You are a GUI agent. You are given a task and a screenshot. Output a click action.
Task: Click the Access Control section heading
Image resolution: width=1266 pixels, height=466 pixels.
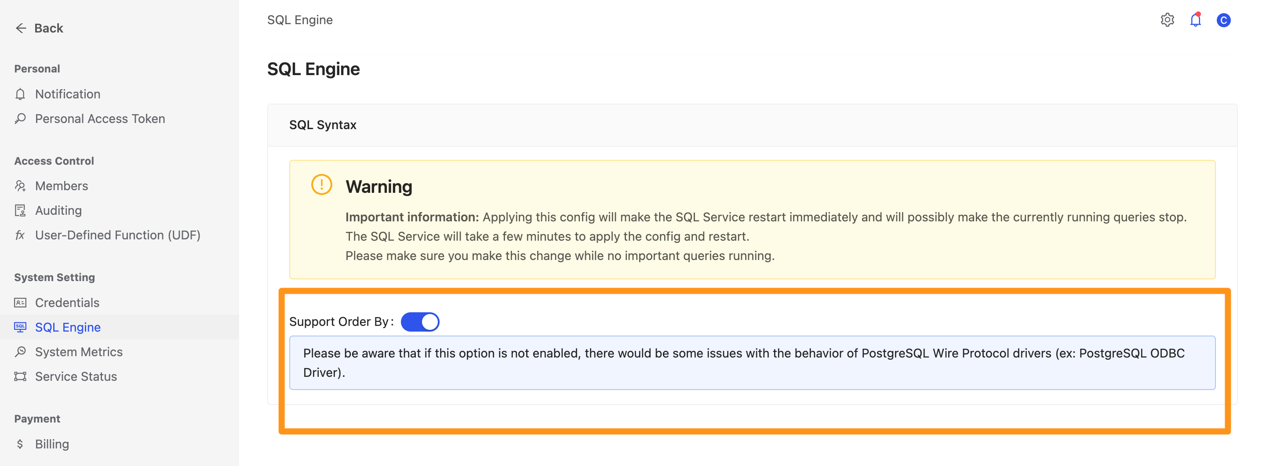point(54,161)
